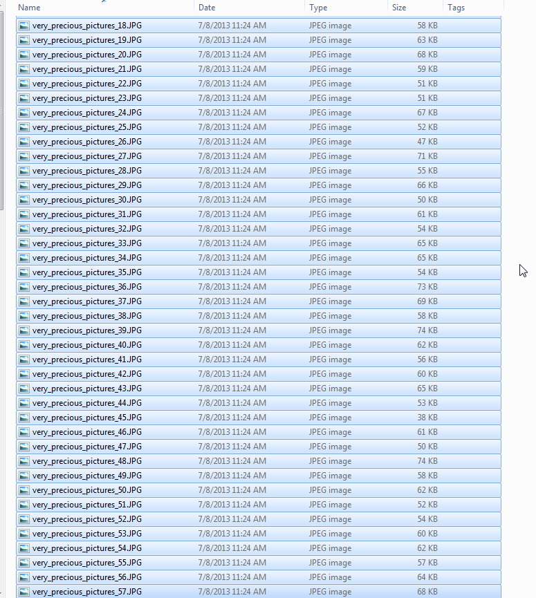536x598 pixels.
Task: Click the 53 KB size value
Action: click(427, 403)
